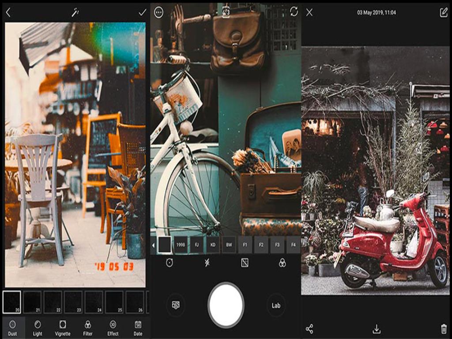Toggle the self-timer icon
This screenshot has height=339, width=452.
tap(169, 263)
